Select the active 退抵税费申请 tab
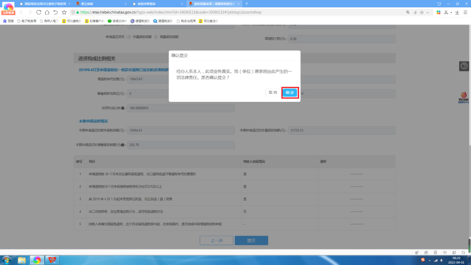The height and width of the screenshot is (265, 471). pos(214,4)
